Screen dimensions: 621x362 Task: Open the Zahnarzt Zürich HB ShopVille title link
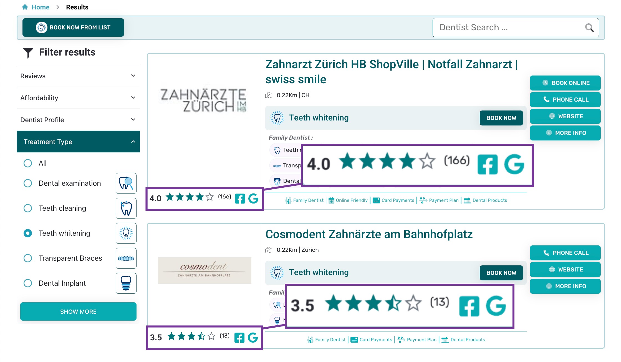click(x=392, y=72)
